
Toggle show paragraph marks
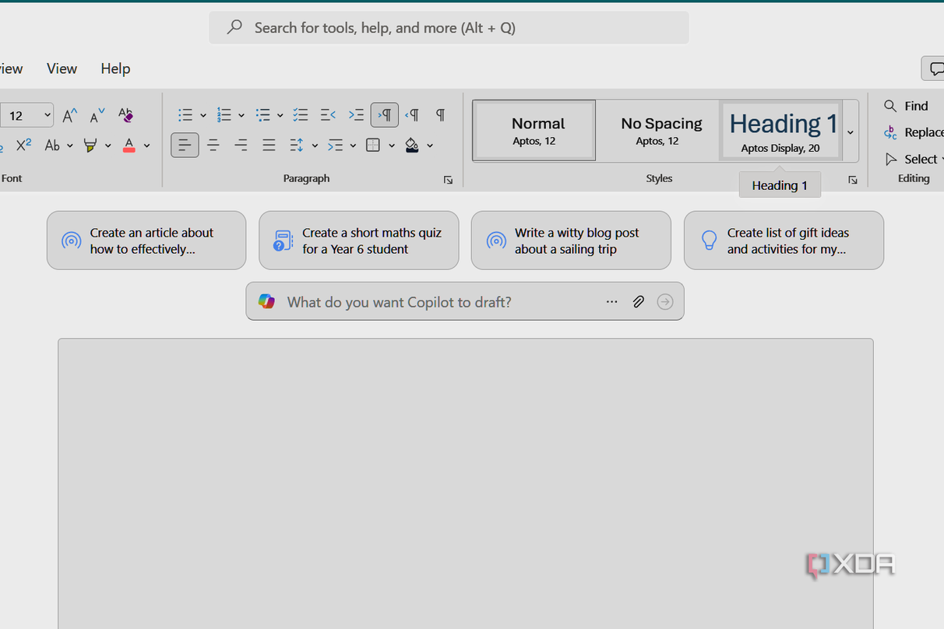(x=441, y=115)
